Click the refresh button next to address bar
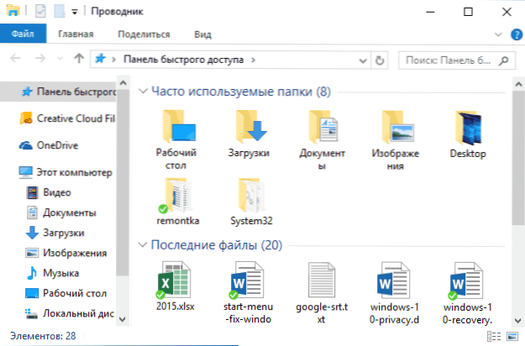 (x=380, y=60)
